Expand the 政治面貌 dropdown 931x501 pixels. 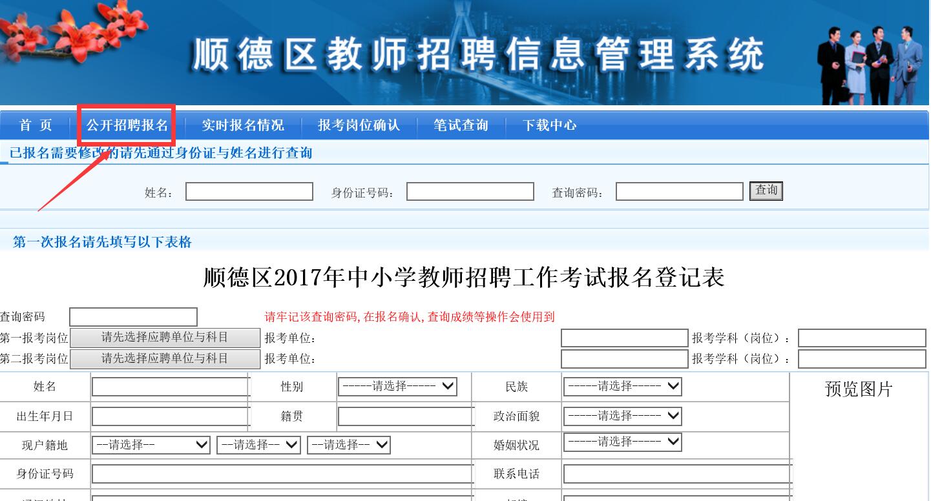[x=623, y=416]
